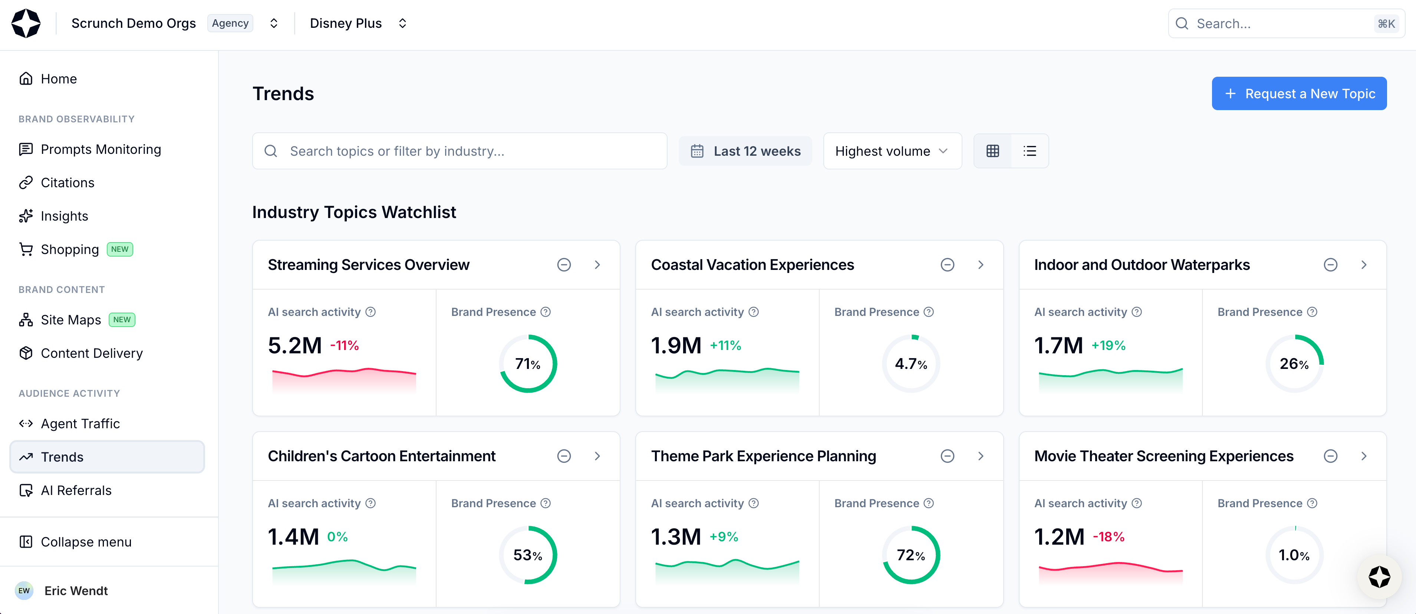This screenshot has height=614, width=1416.
Task: Open the Last 12 weeks date range
Action: pyautogui.click(x=745, y=151)
